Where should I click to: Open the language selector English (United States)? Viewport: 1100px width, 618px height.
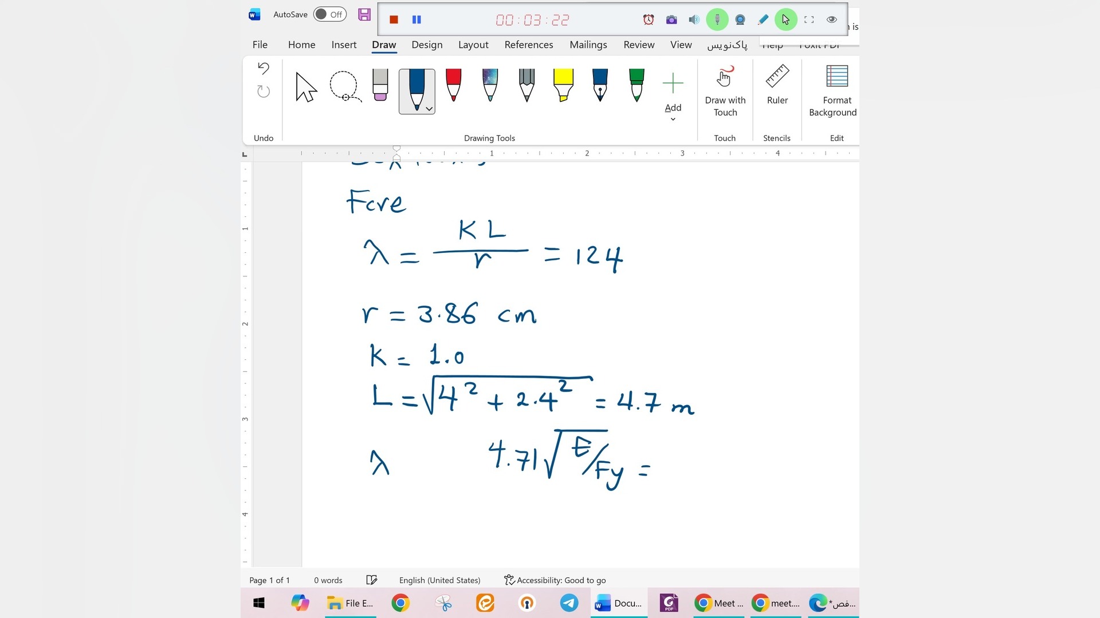coord(439,580)
